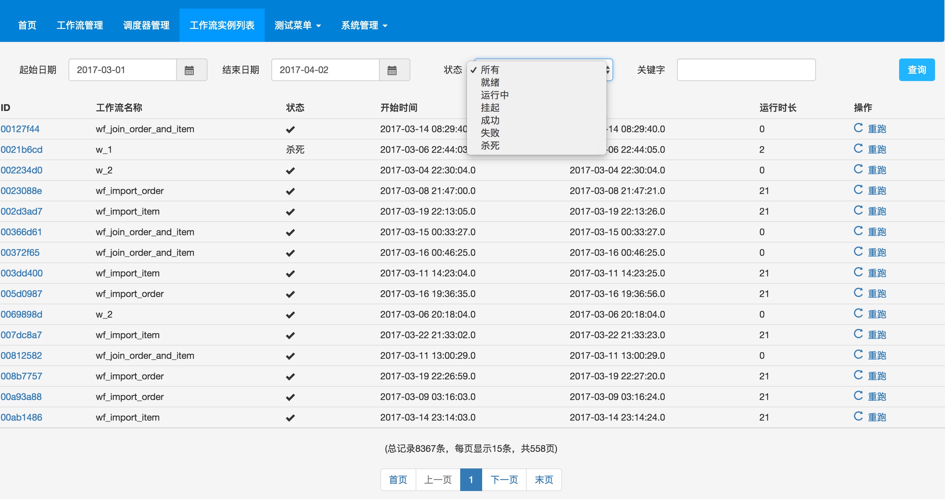
Task: Focus the 关键字 keyword input field
Action: [746, 70]
